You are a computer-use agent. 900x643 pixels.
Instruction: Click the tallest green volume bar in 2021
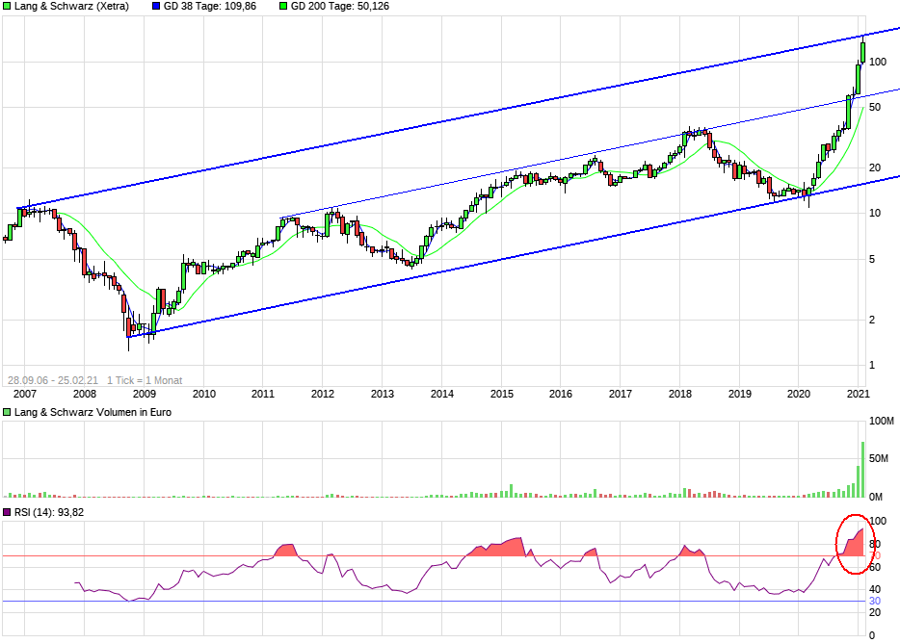[862, 469]
